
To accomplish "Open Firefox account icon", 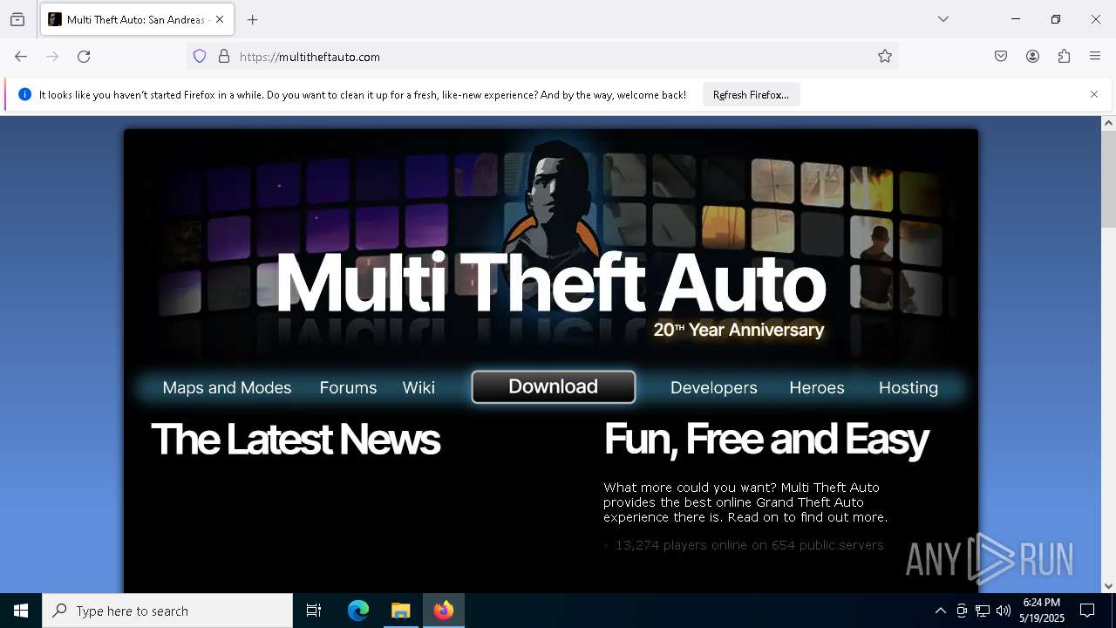I will (1032, 57).
